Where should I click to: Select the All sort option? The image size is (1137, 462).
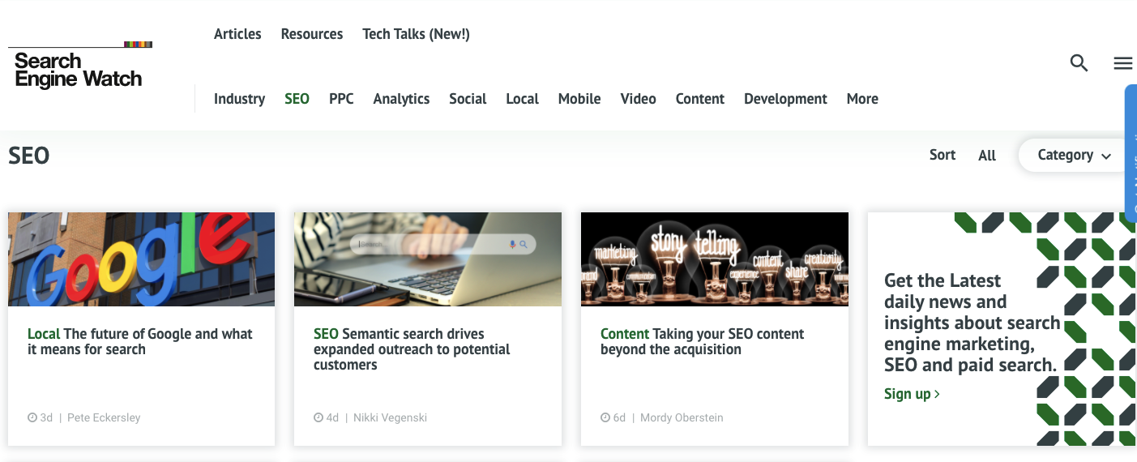[x=987, y=156]
